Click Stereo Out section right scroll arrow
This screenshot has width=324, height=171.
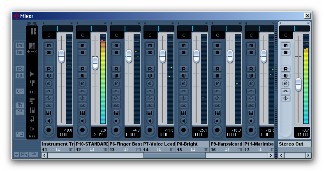(x=308, y=155)
